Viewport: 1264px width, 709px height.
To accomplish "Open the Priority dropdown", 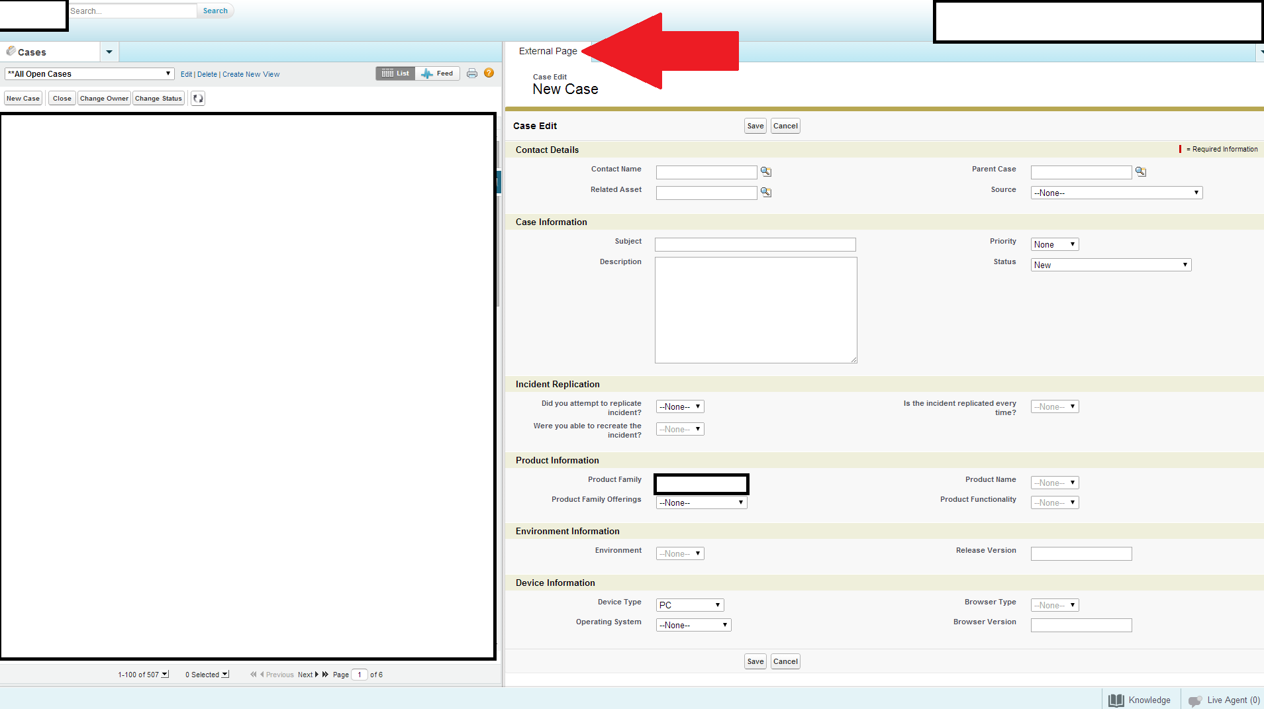I will pos(1055,244).
